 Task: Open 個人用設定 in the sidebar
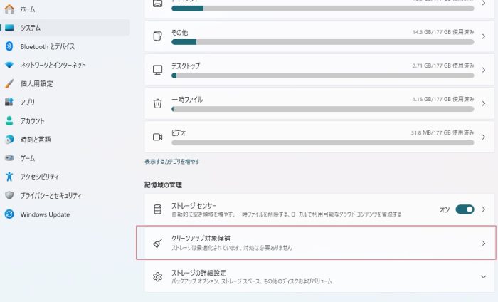(x=65, y=83)
